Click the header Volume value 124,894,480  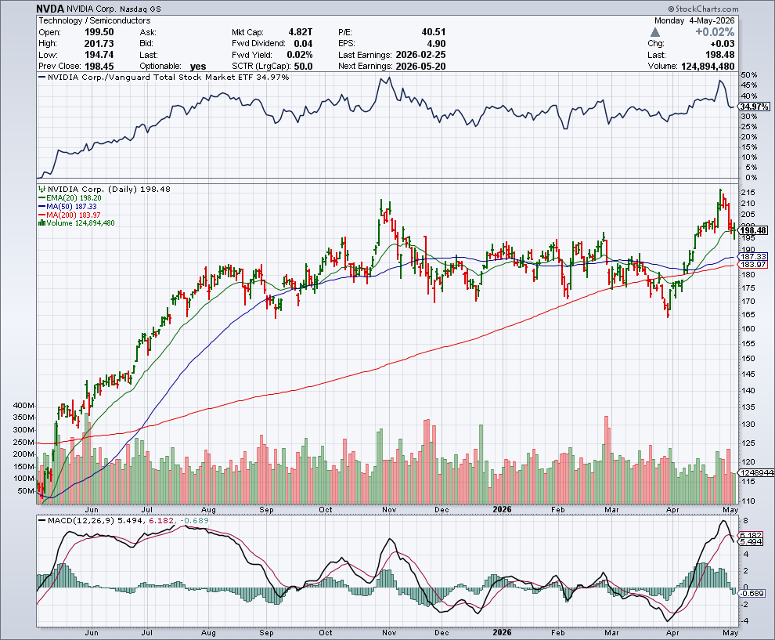coord(708,67)
